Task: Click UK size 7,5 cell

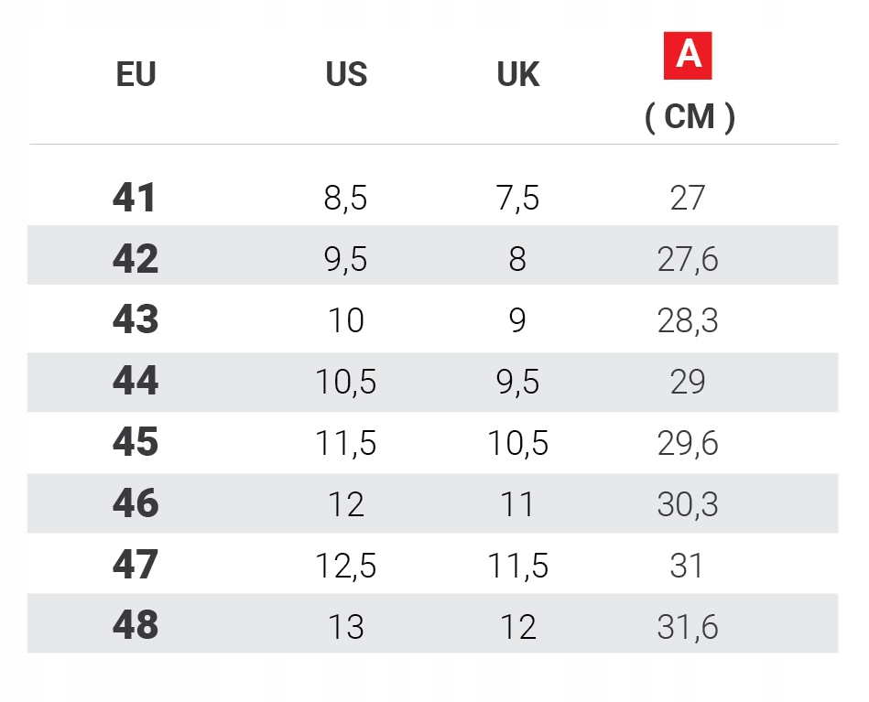Action: tap(517, 199)
